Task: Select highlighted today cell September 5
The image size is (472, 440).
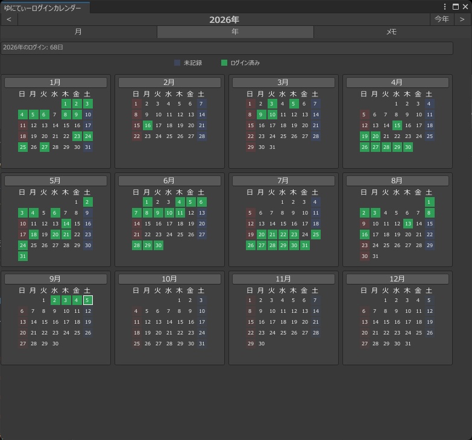Action: pyautogui.click(x=87, y=300)
